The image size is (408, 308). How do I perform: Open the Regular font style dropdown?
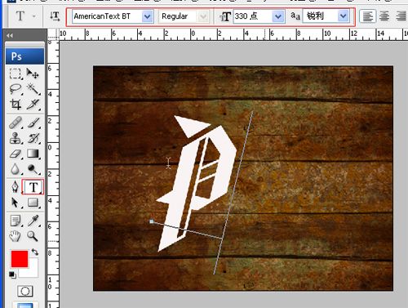coord(203,16)
